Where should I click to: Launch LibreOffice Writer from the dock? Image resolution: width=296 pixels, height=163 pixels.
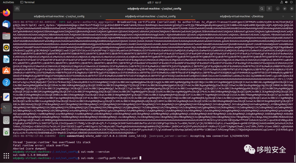(6, 59)
